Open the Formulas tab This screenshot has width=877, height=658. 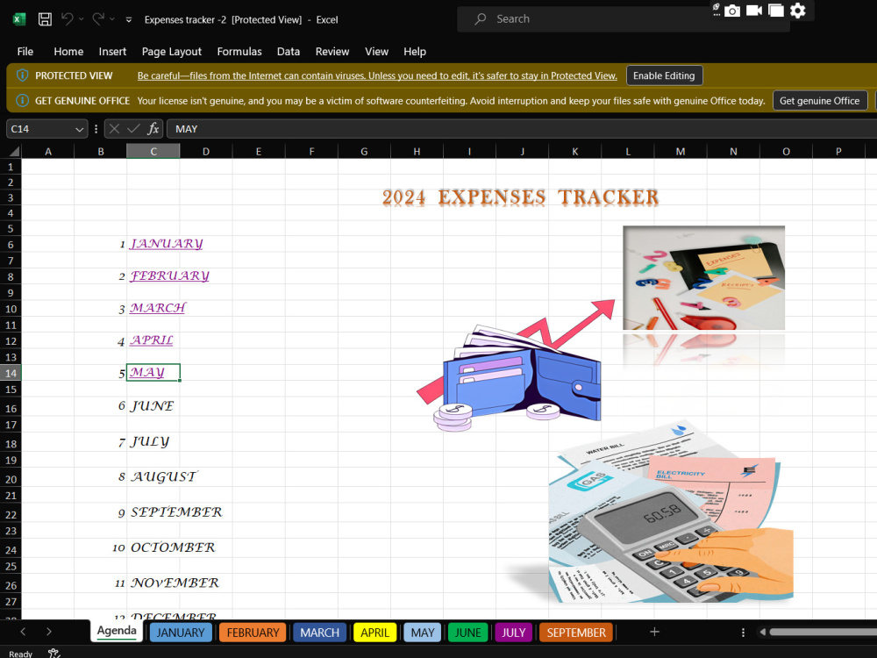(239, 52)
